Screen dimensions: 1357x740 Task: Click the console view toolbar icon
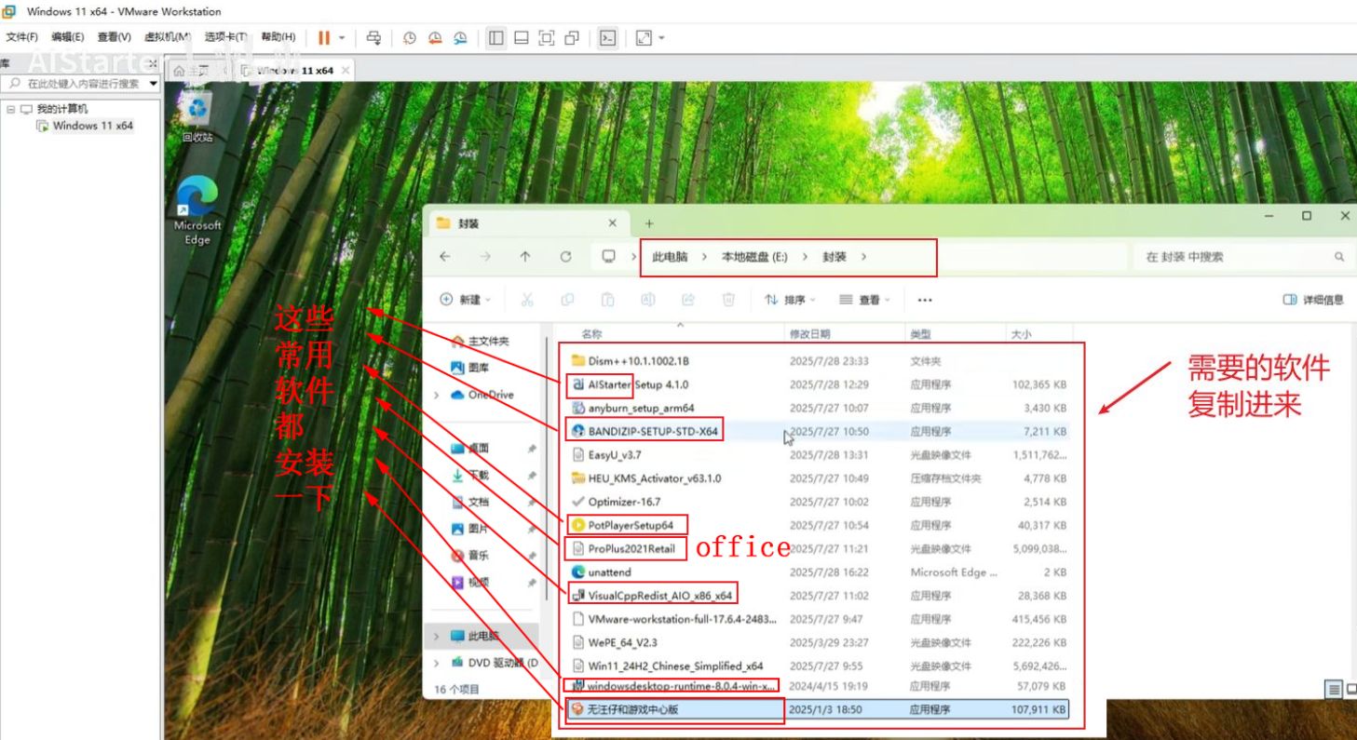(607, 38)
